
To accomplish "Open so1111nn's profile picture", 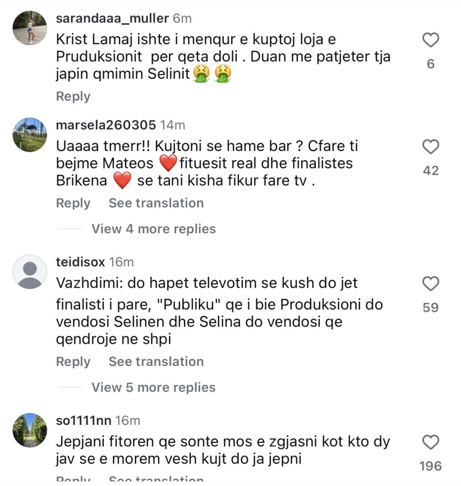I will (x=29, y=430).
